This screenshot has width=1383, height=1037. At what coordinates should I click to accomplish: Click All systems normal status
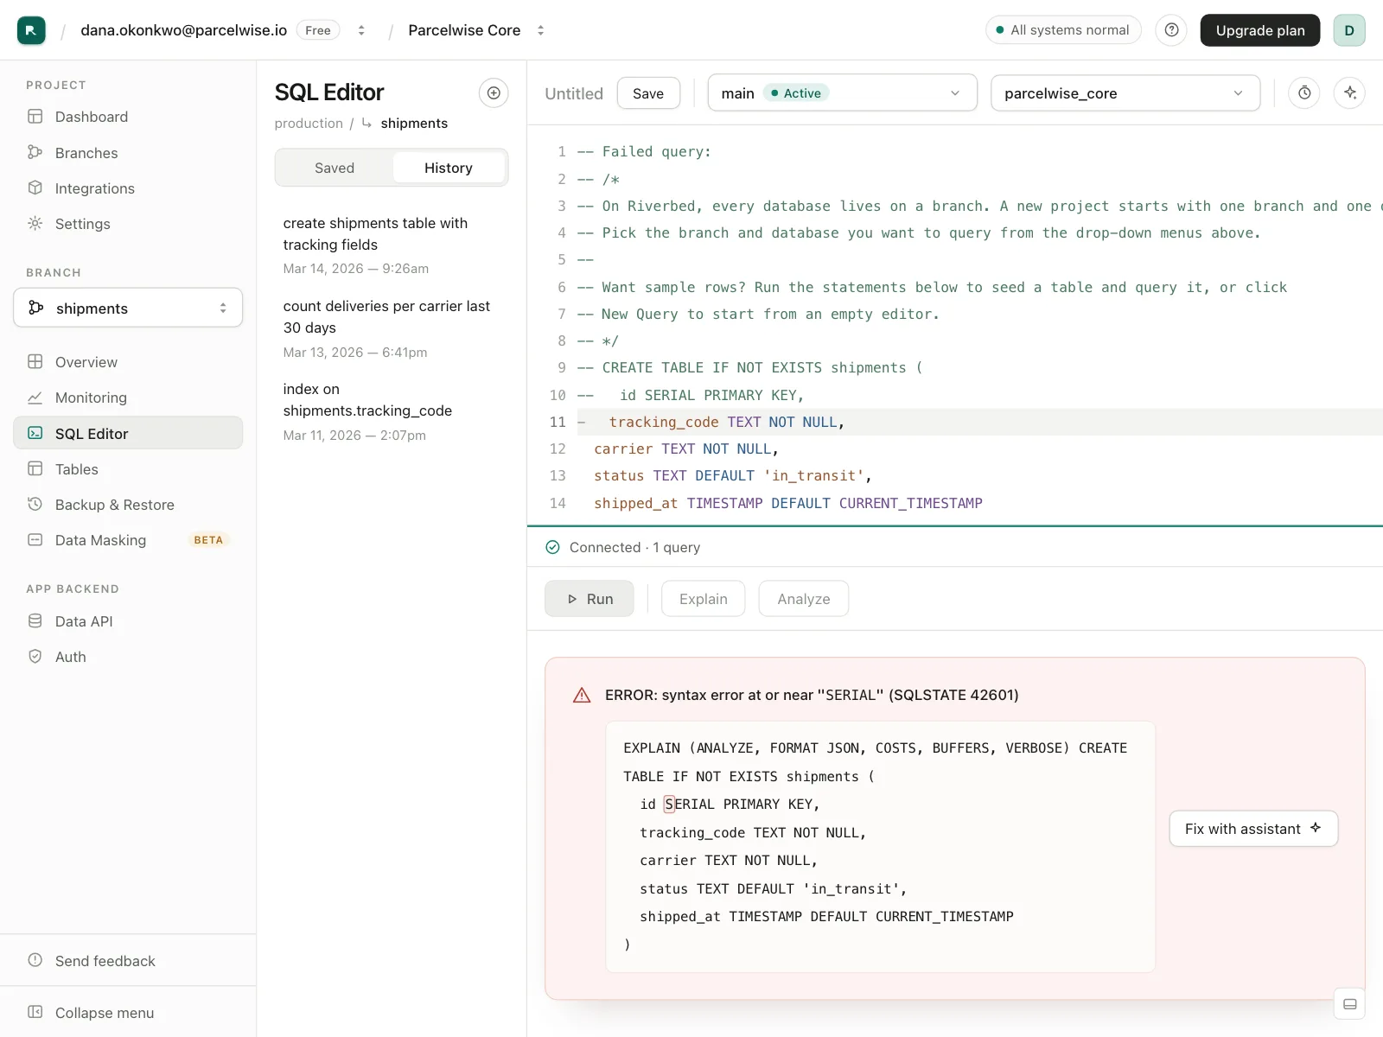click(x=1063, y=30)
